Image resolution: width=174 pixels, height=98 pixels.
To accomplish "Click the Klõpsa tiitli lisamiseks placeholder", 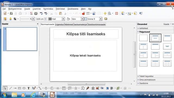I will pyautogui.click(x=86, y=34).
